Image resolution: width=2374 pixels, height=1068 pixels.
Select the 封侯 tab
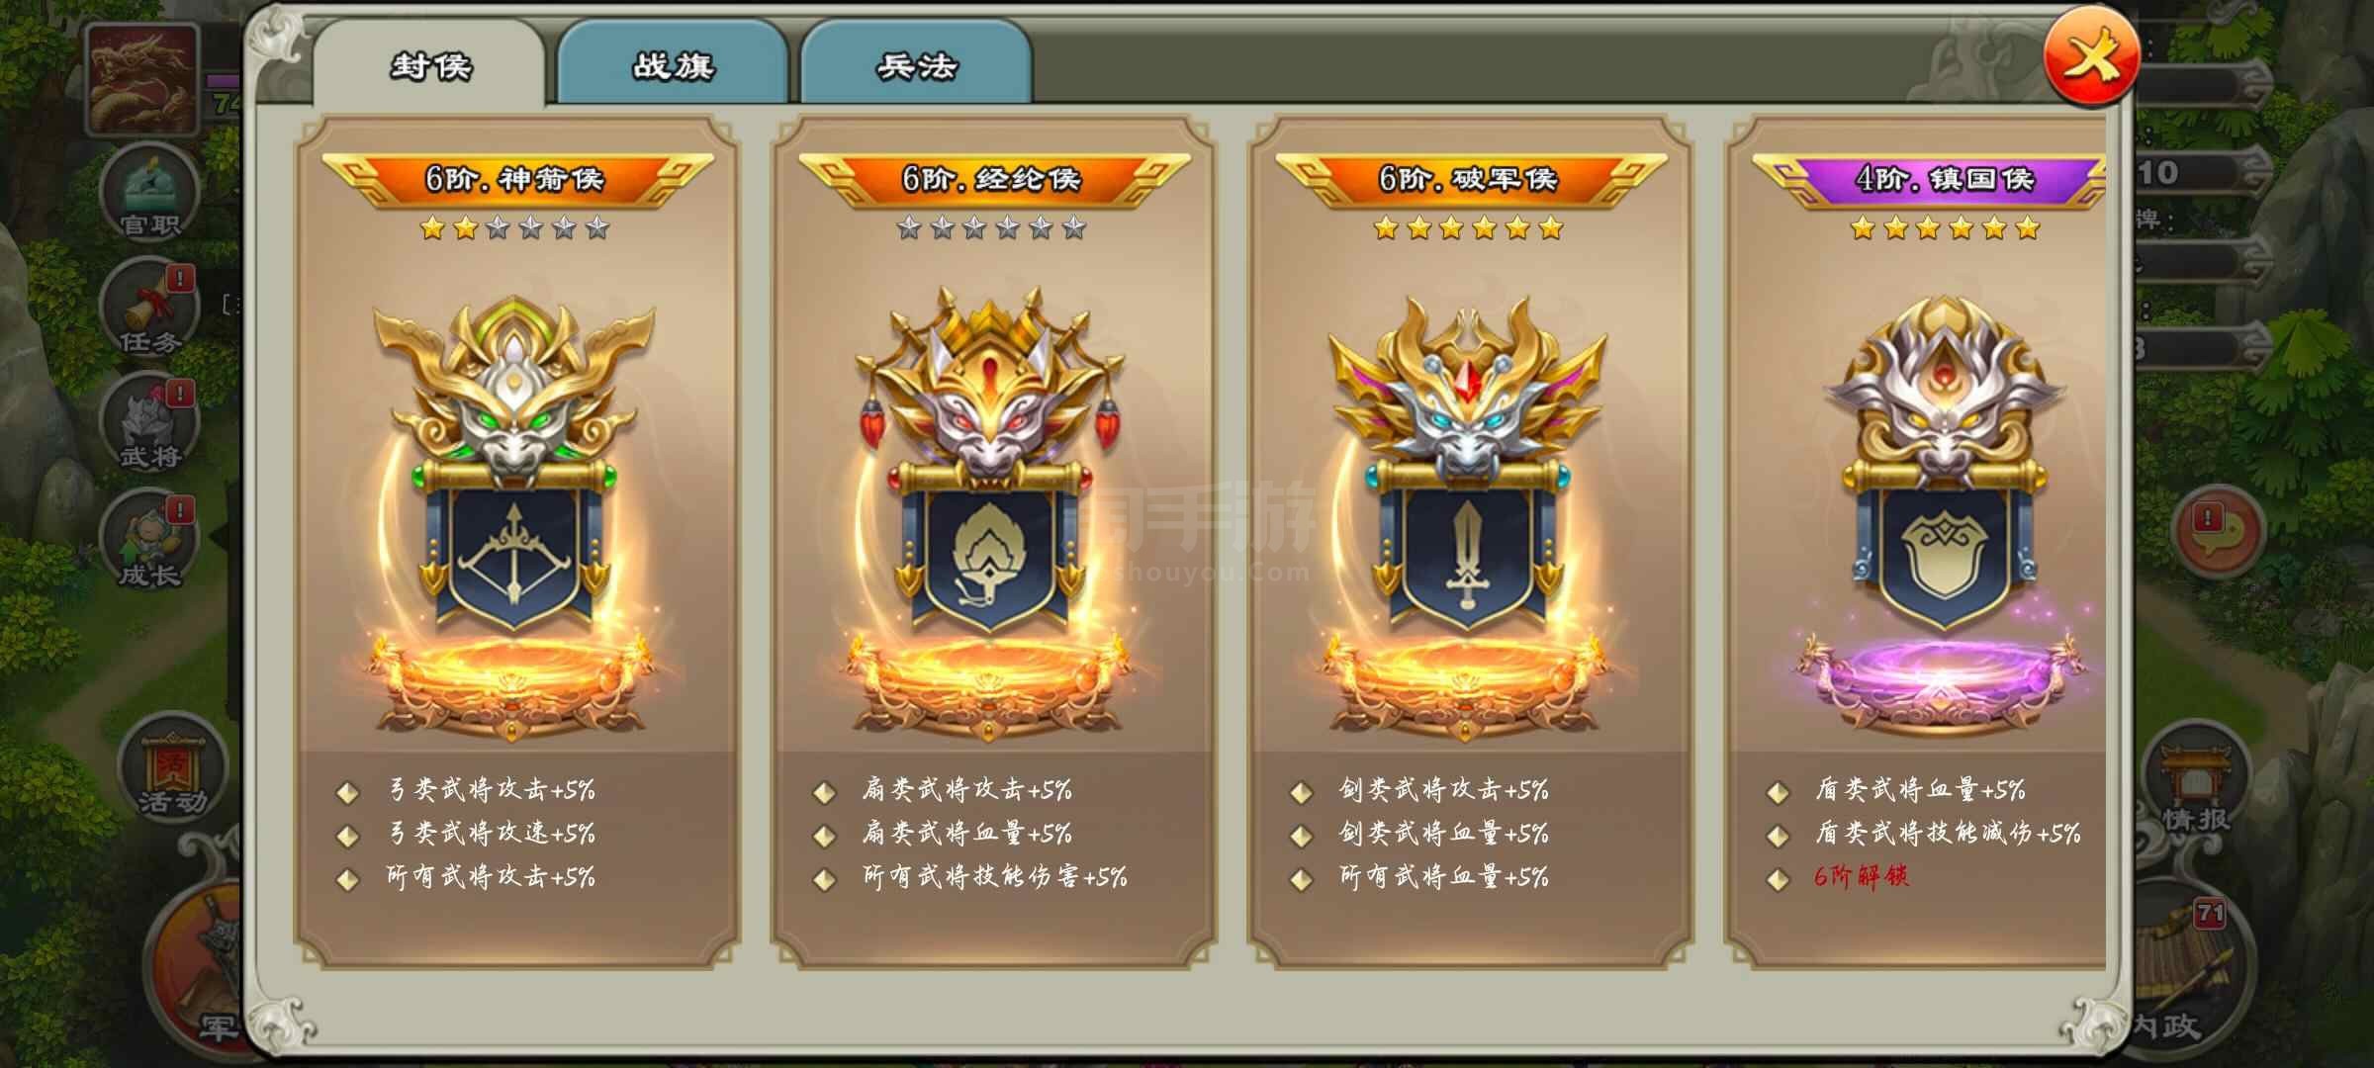[x=429, y=64]
